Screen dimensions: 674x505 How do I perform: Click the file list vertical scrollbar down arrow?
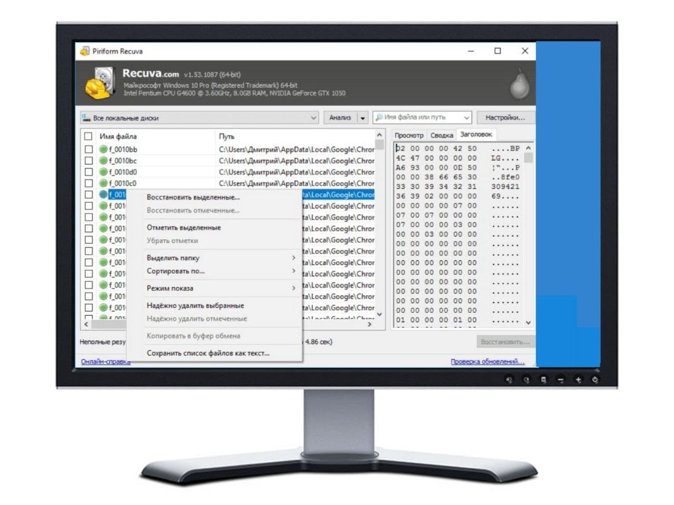[x=379, y=315]
